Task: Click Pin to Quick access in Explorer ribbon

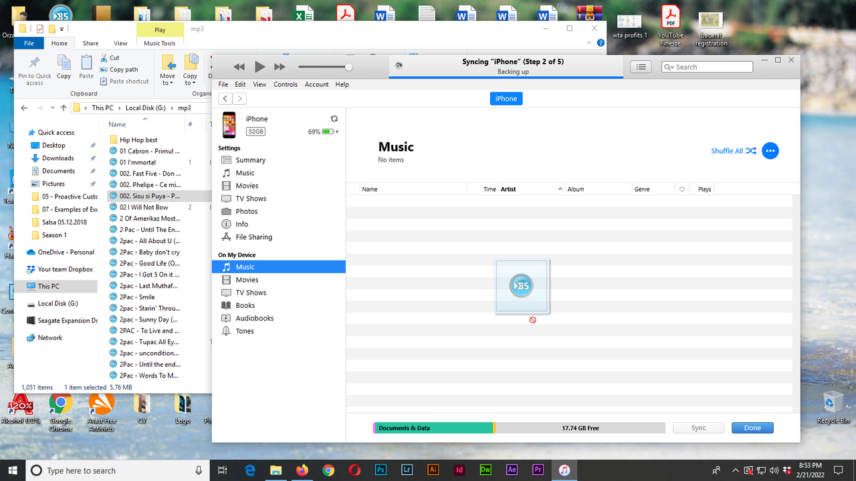Action: click(x=35, y=70)
